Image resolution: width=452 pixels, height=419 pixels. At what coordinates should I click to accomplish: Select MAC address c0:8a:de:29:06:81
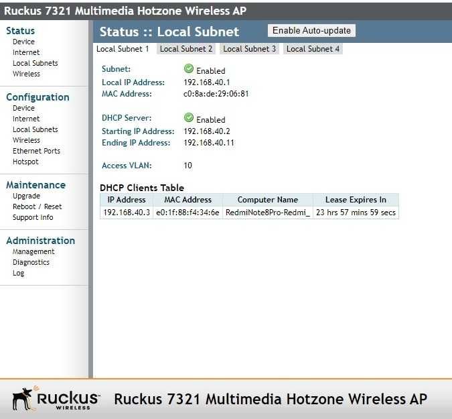(x=216, y=94)
